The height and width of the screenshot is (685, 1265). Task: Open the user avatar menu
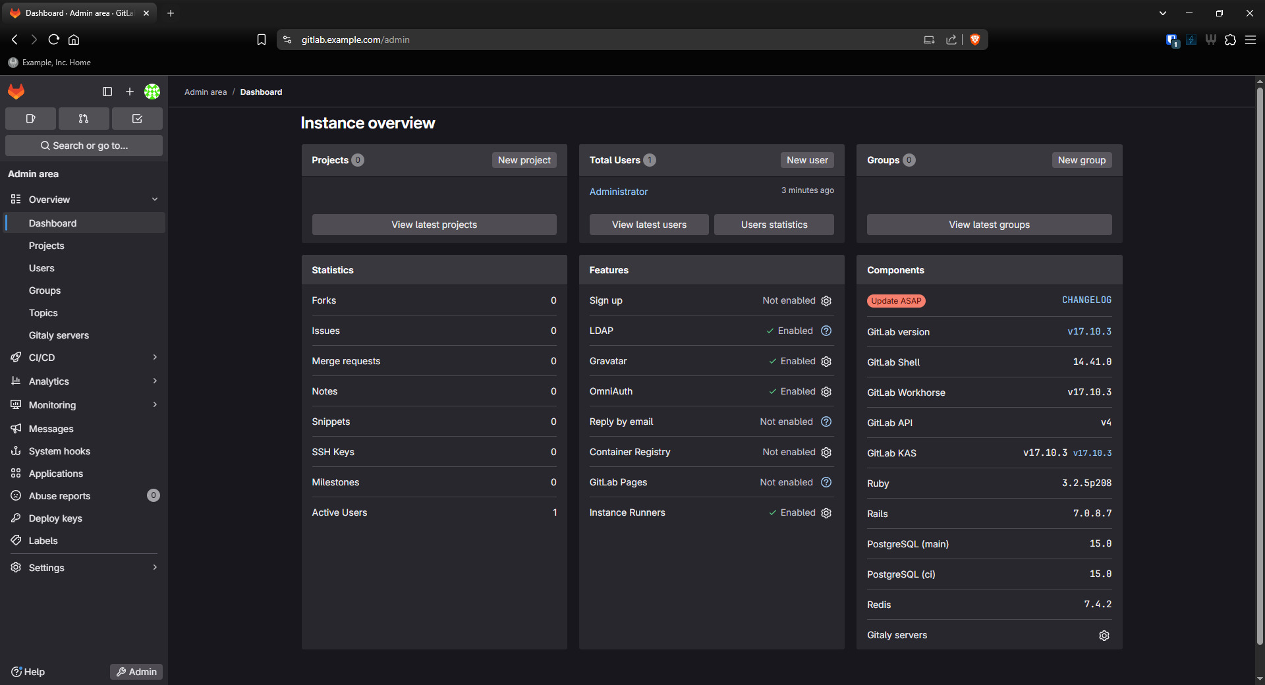pos(152,92)
